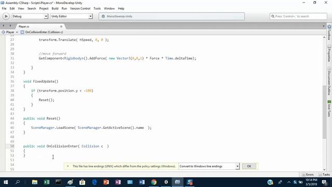Open Word from the taskbar
Image resolution: width=332 pixels, height=187 pixels.
142,182
